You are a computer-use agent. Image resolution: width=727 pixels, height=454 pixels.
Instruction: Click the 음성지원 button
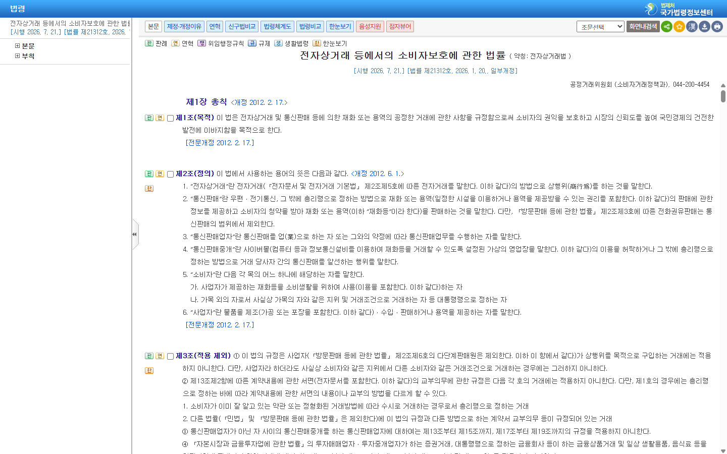[370, 26]
